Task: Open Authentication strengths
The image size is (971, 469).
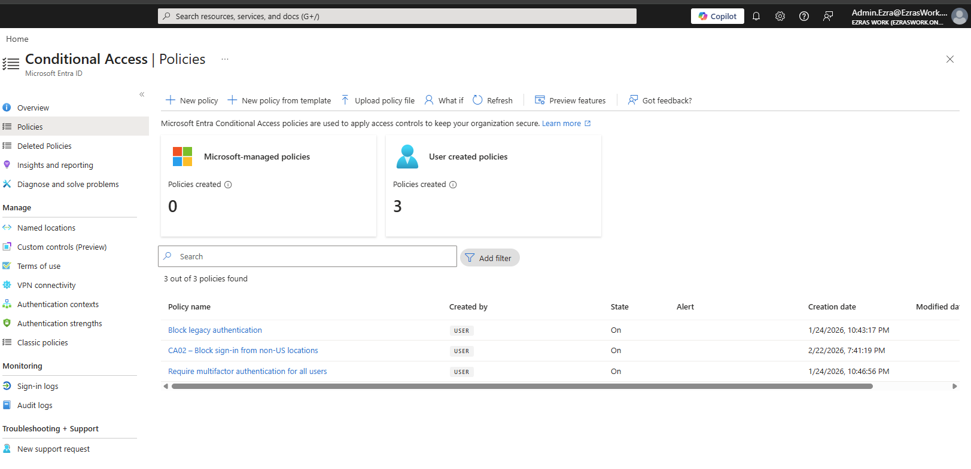Action: (59, 323)
